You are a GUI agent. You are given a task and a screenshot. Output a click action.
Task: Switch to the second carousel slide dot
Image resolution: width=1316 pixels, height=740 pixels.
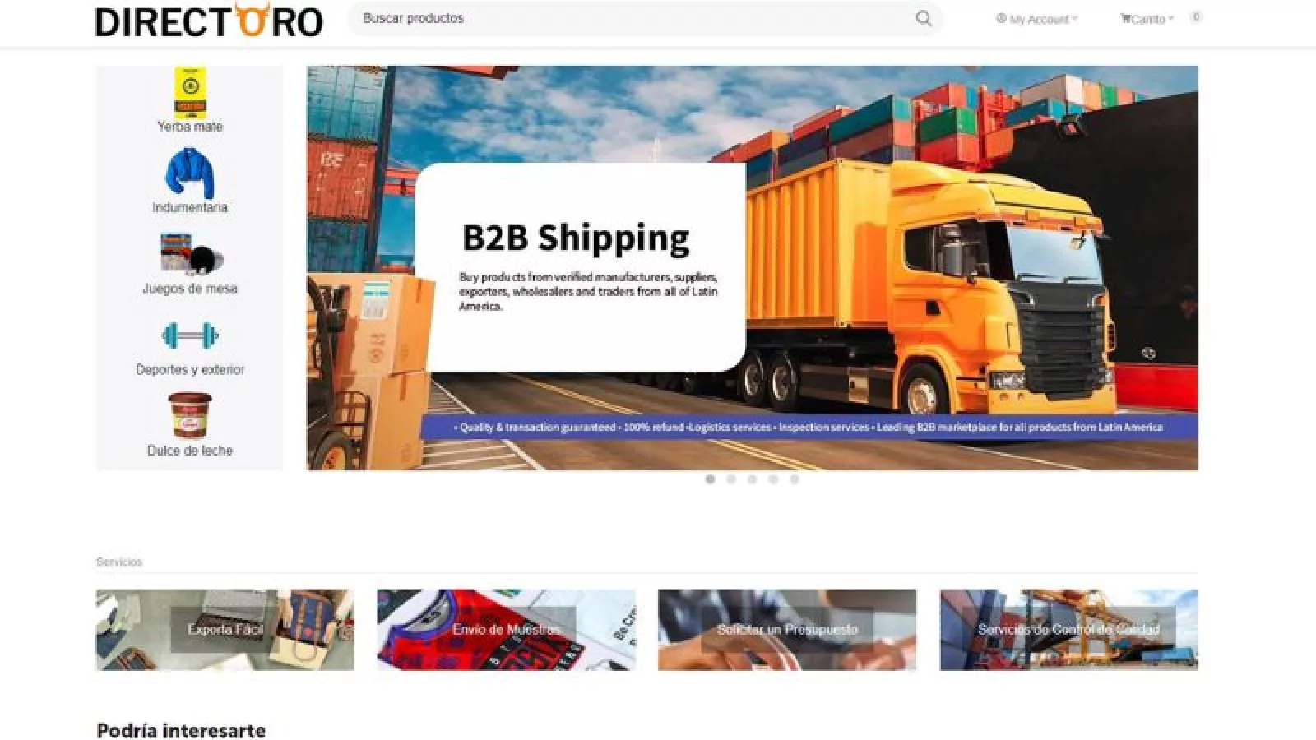[x=731, y=479]
